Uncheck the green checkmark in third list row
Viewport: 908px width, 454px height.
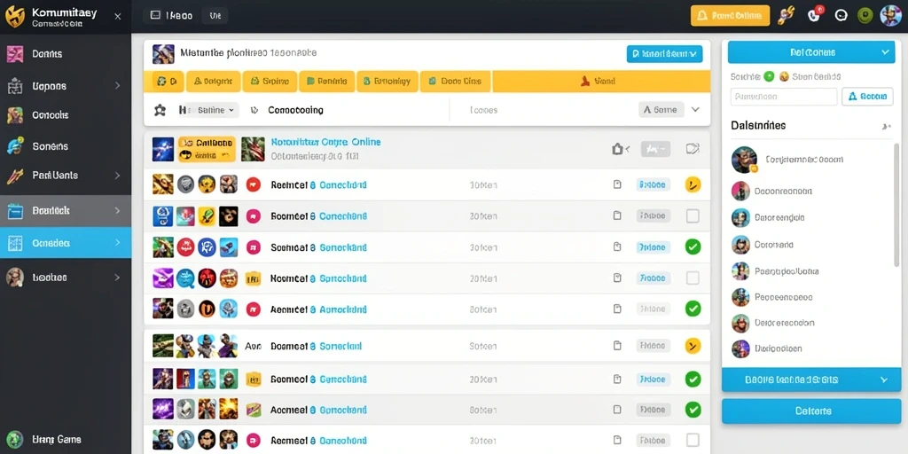point(693,247)
